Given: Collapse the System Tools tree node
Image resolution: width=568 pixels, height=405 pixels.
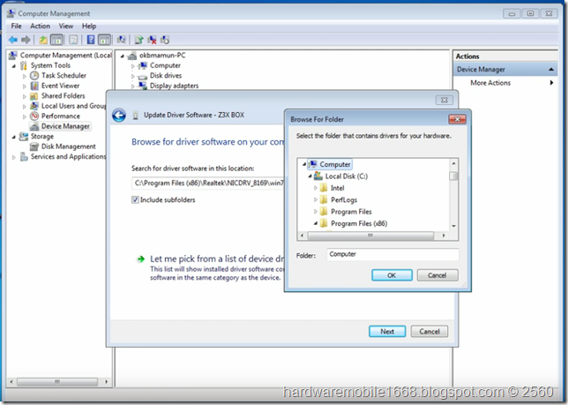Looking at the screenshot, I should click(14, 65).
